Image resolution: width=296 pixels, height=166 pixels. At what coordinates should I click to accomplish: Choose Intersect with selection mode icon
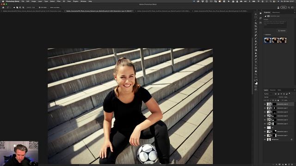coord(23,7)
